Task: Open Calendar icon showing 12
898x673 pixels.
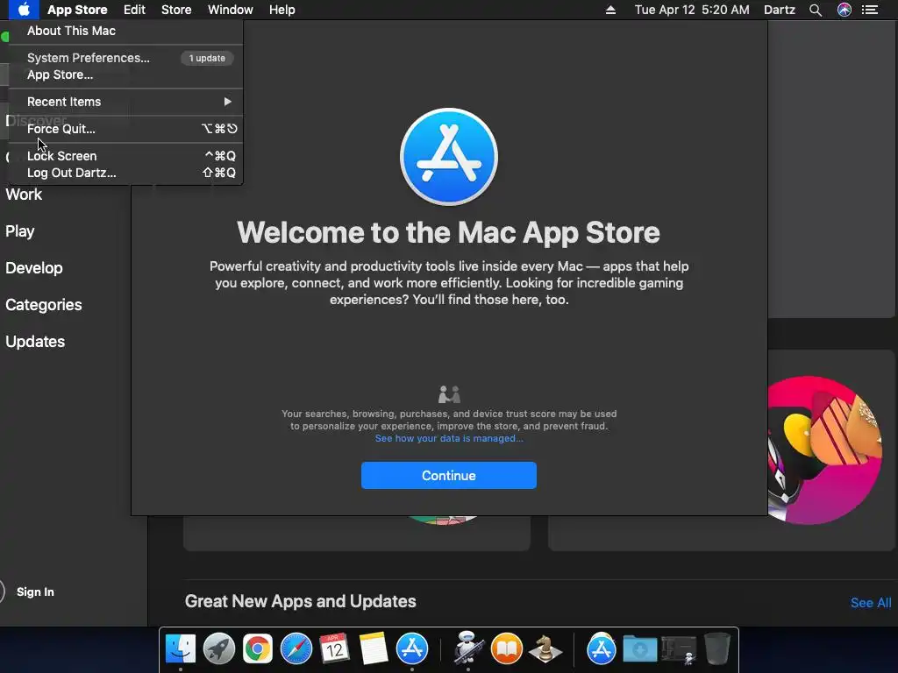Action: pos(334,648)
